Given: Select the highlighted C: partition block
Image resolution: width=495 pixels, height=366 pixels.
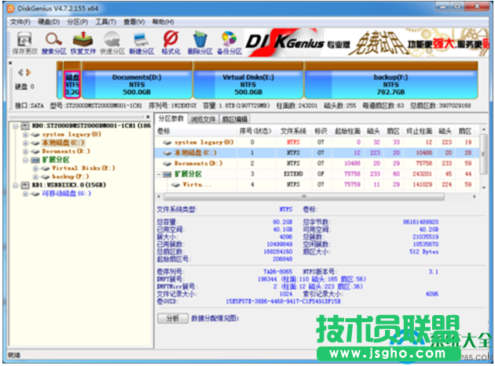Looking at the screenshot, I should click(72, 85).
